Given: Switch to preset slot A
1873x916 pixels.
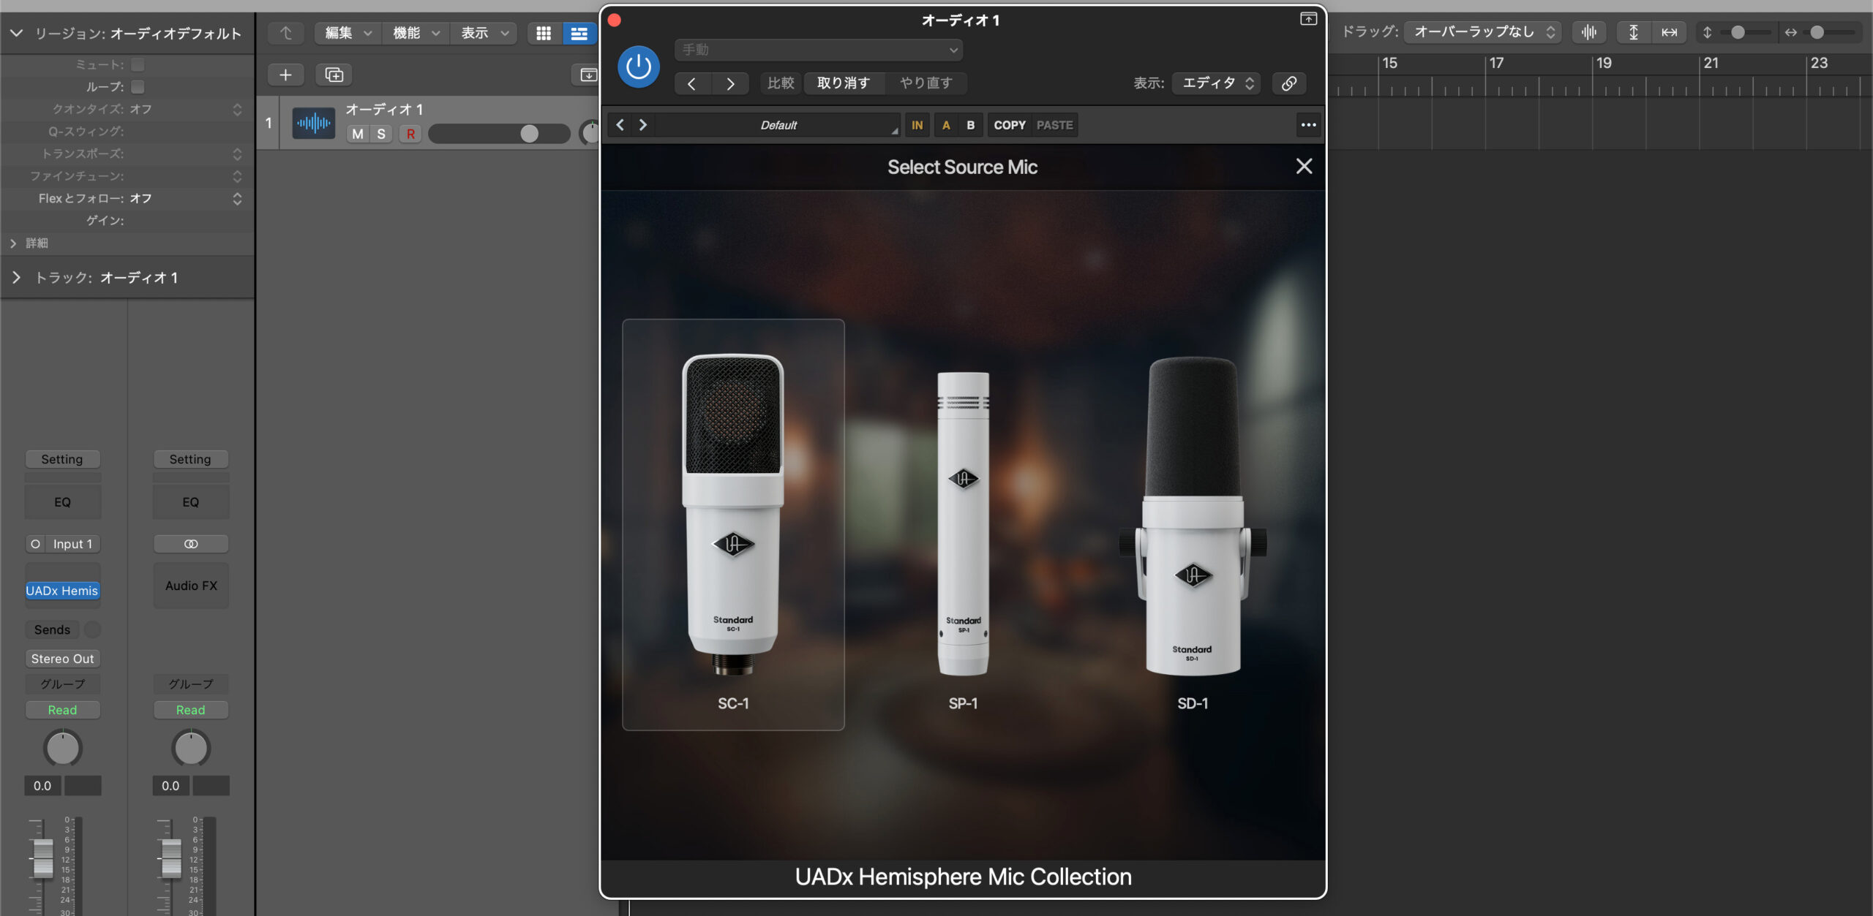Looking at the screenshot, I should [946, 125].
